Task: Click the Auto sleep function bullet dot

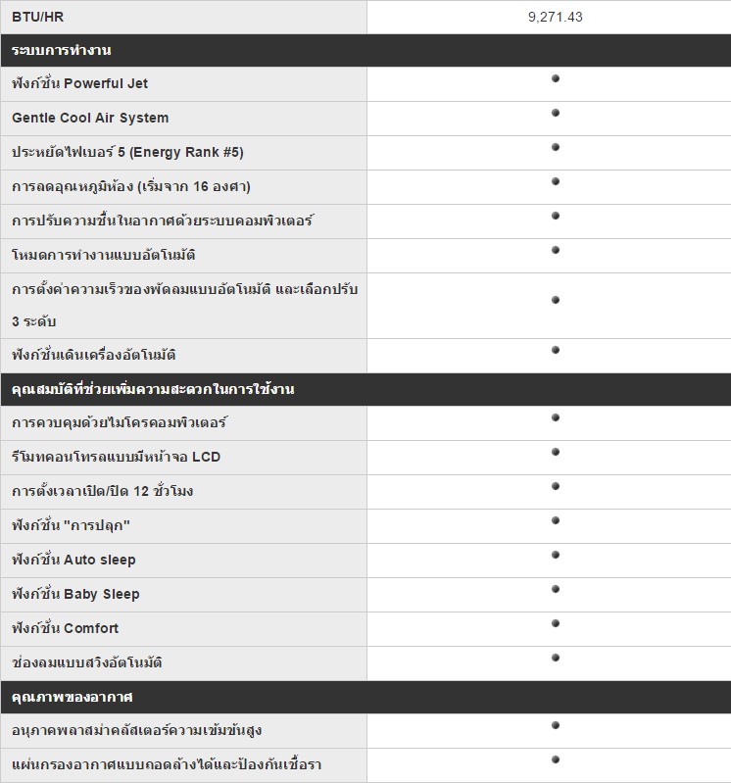Action: (556, 555)
